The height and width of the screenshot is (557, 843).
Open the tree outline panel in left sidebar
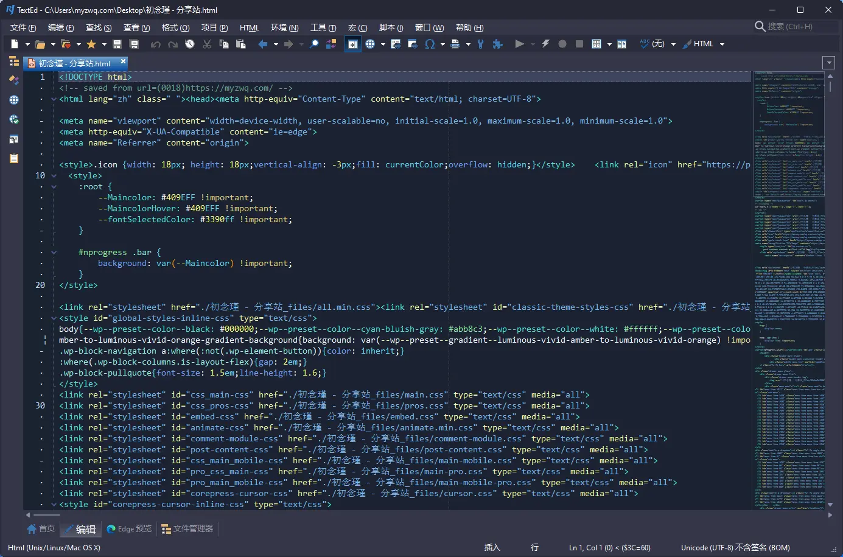click(x=14, y=61)
